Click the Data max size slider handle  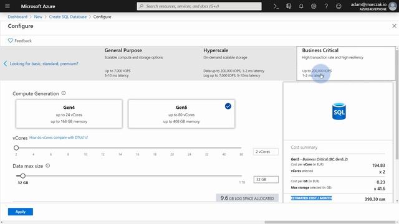coord(23,175)
